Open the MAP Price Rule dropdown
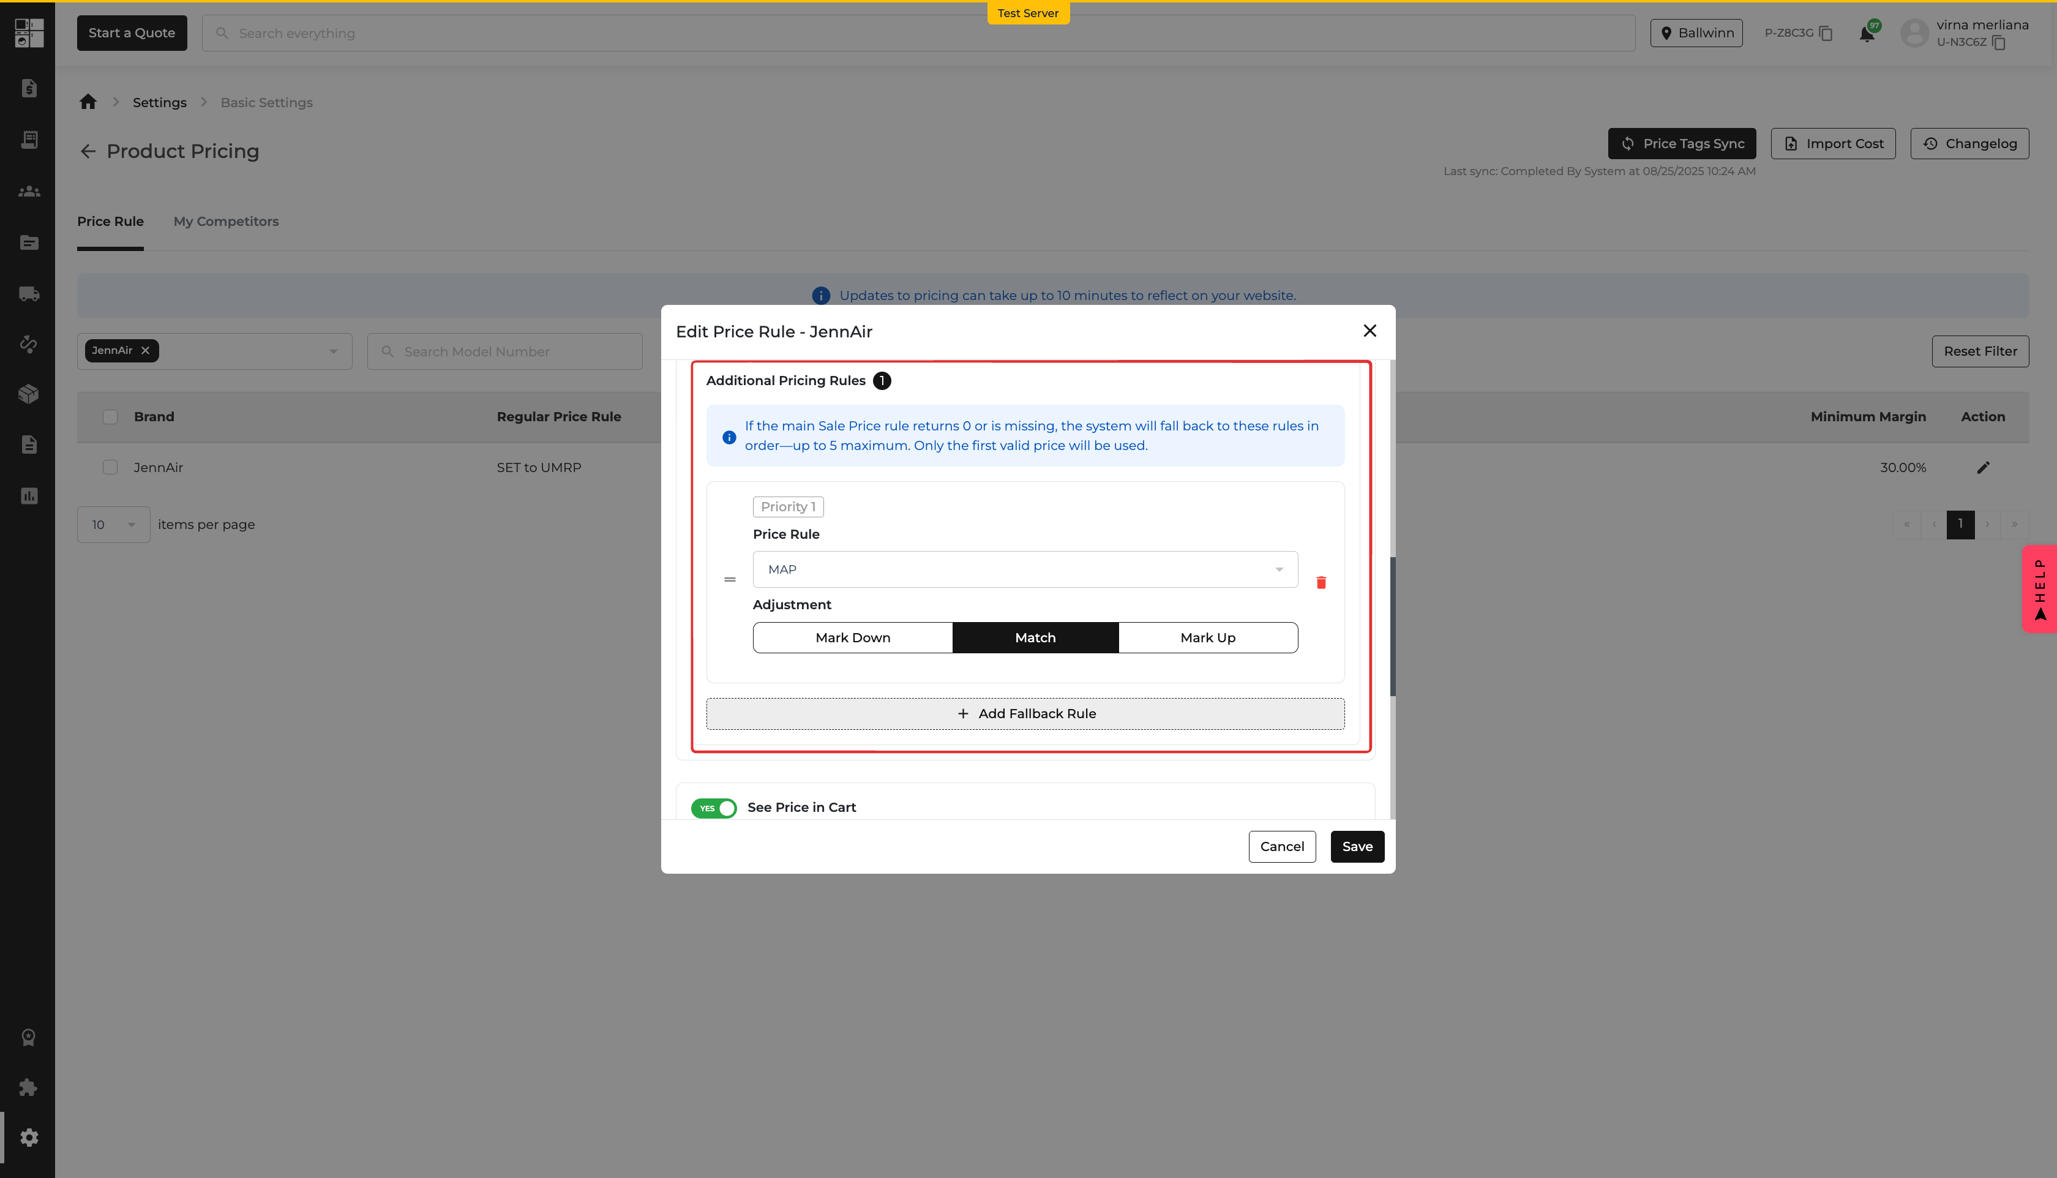2057x1178 pixels. (1025, 569)
